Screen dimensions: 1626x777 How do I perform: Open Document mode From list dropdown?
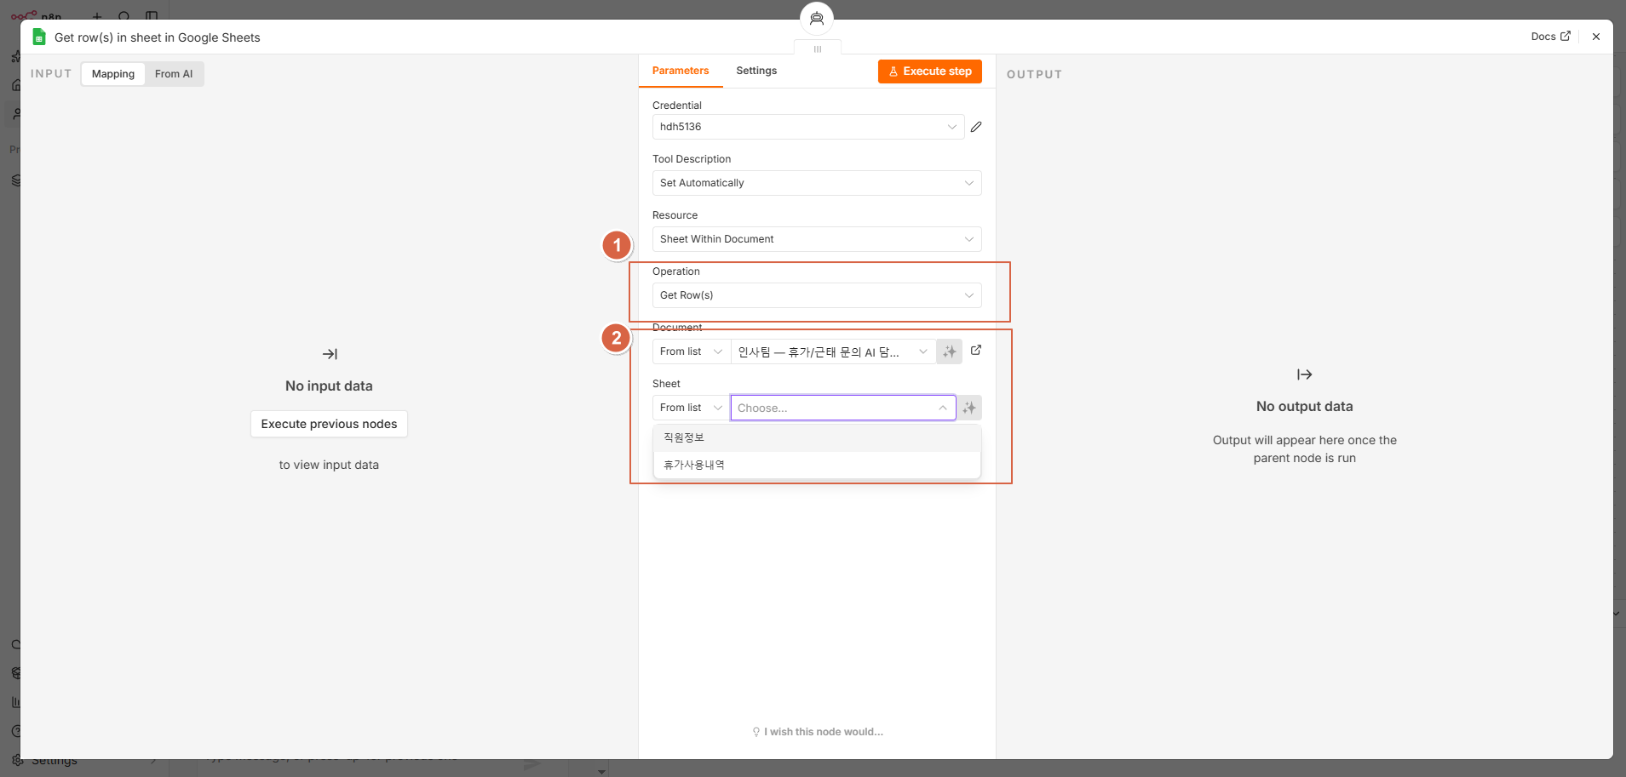692,351
